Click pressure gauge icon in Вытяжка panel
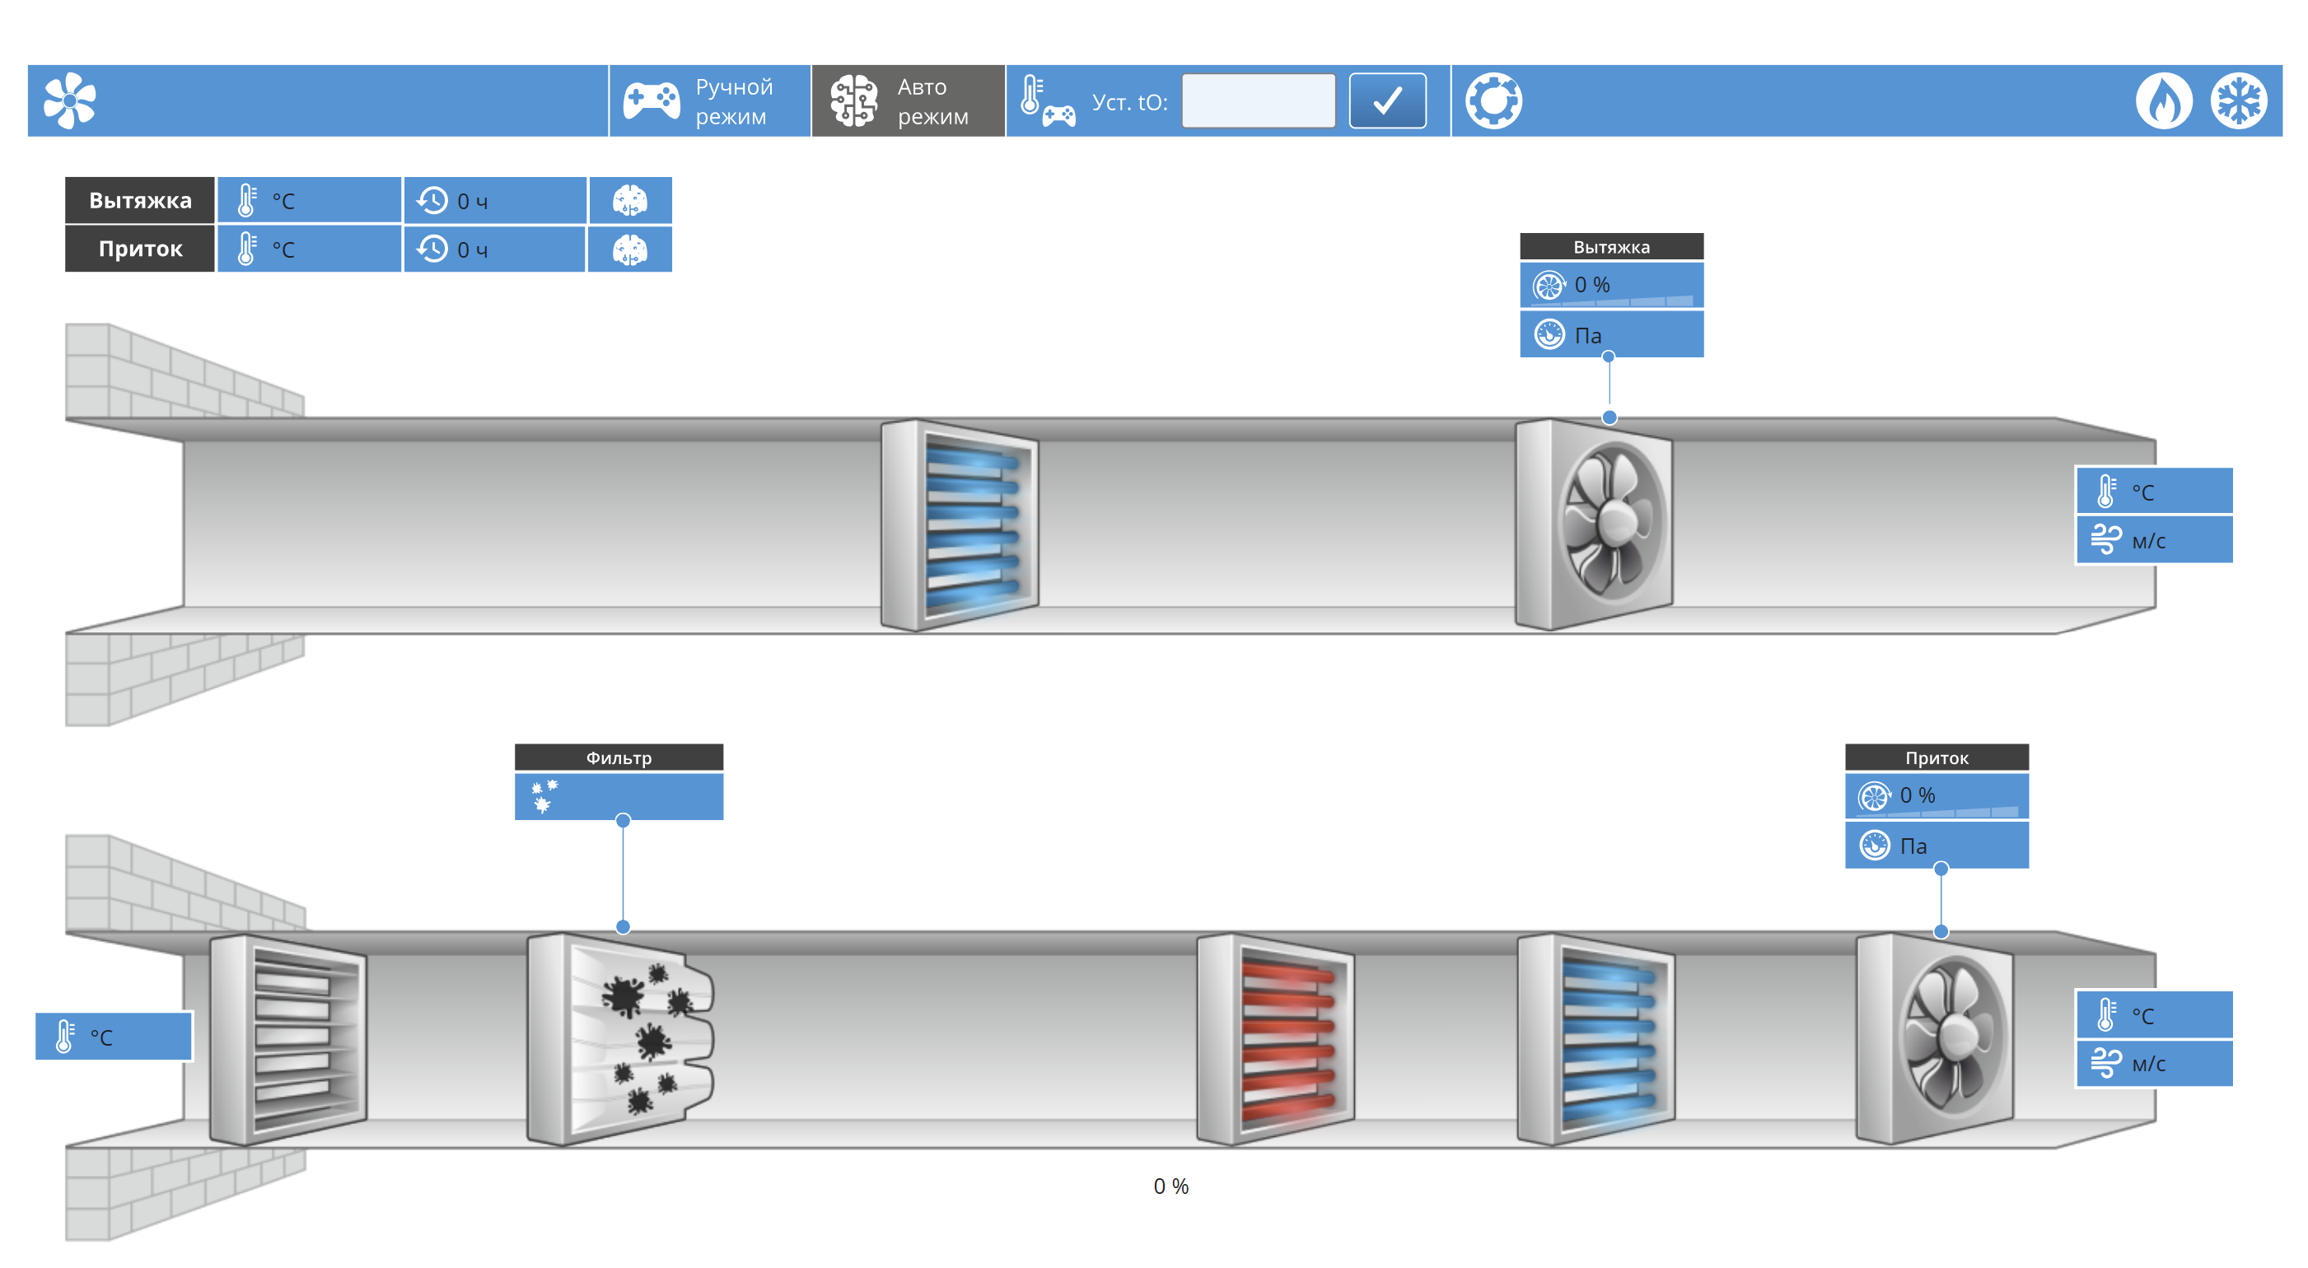 pos(1549,335)
